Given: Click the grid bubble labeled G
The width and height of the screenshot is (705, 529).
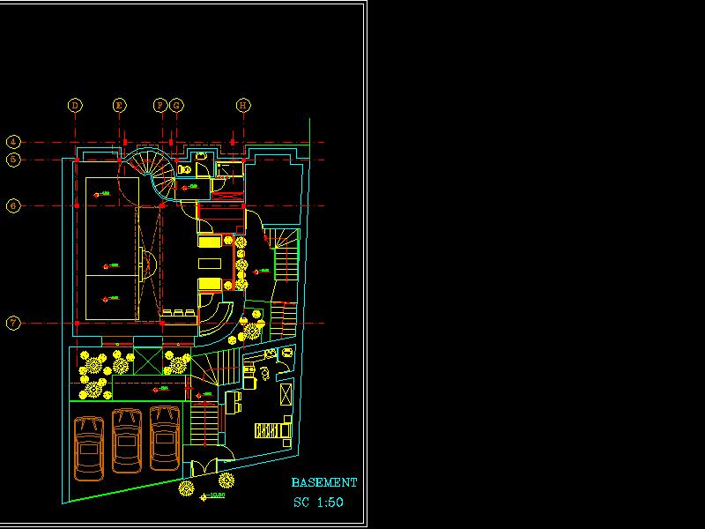Looking at the screenshot, I should (176, 106).
